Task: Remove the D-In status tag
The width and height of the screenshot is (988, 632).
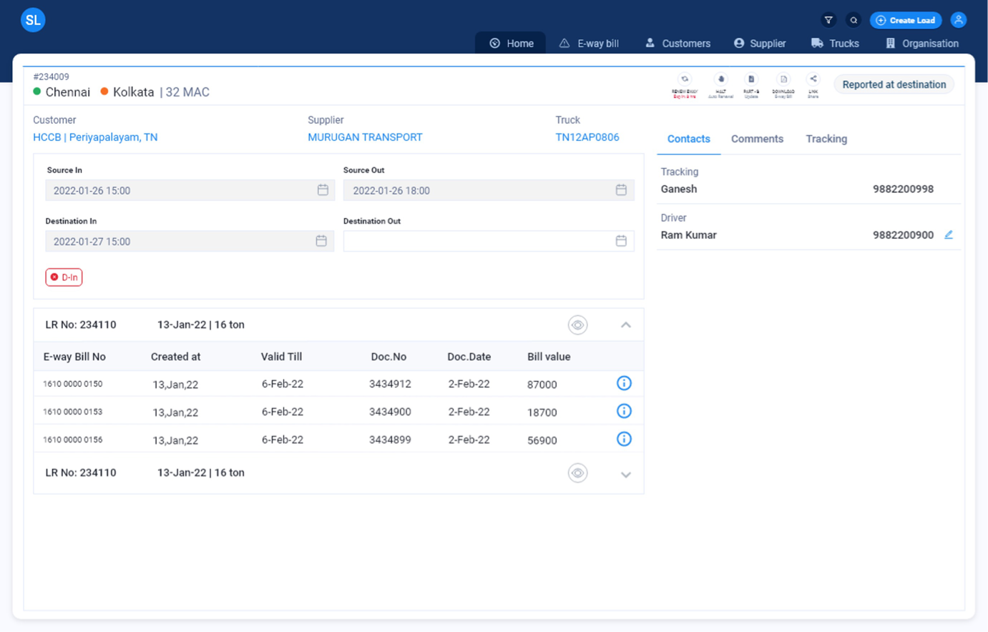Action: click(x=54, y=277)
